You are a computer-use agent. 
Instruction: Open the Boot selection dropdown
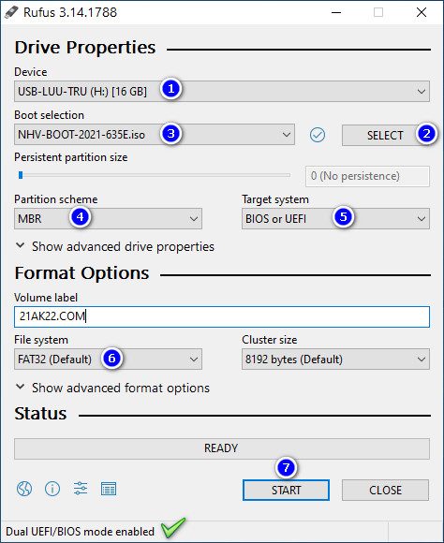tap(155, 135)
